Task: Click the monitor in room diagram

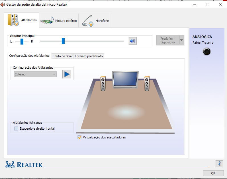Action: pos(125,79)
